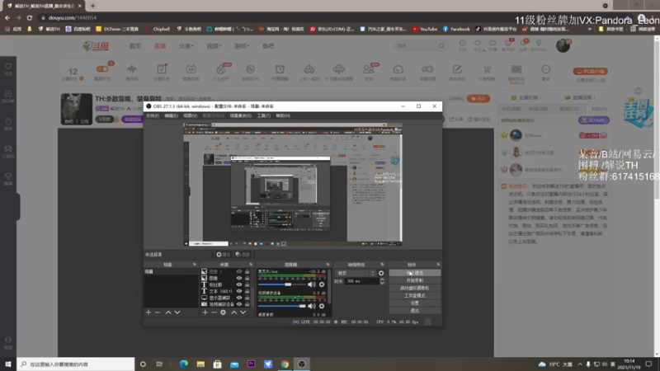Expand the 分类 category menu in the Douyu nav
The image size is (660, 371).
[186, 46]
